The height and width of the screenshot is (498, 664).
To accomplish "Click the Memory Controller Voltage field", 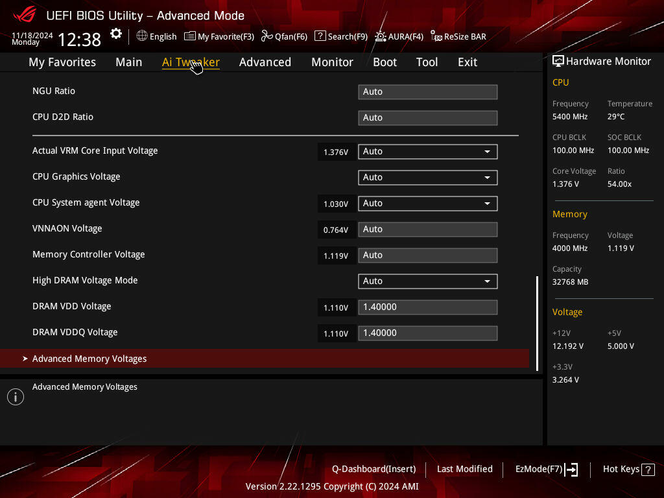I will pos(428,255).
